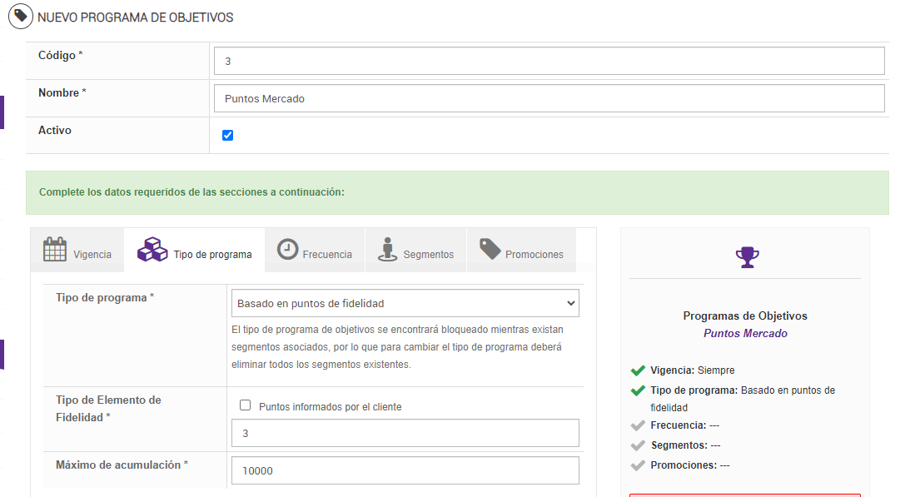Screen dimensions: 910x497
Task: Click the tag icon for Promociones
Action: 490,249
